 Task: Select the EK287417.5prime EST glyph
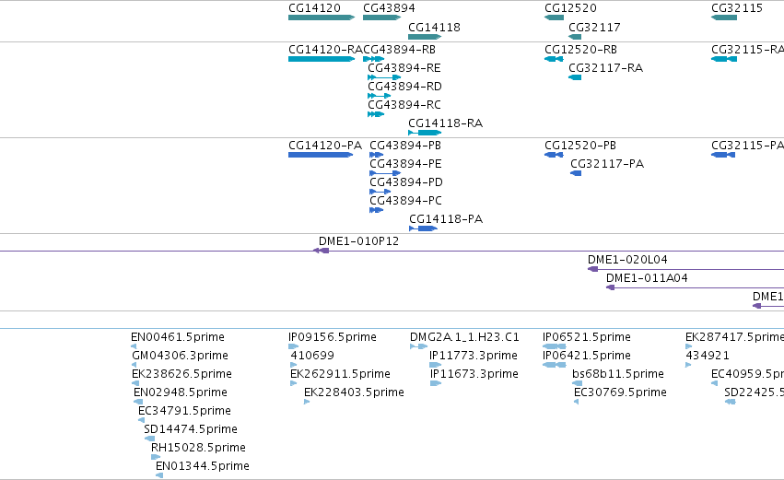pos(688,346)
